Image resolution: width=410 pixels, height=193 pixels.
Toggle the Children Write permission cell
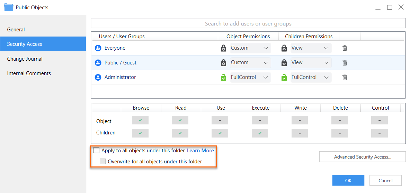tap(300, 133)
